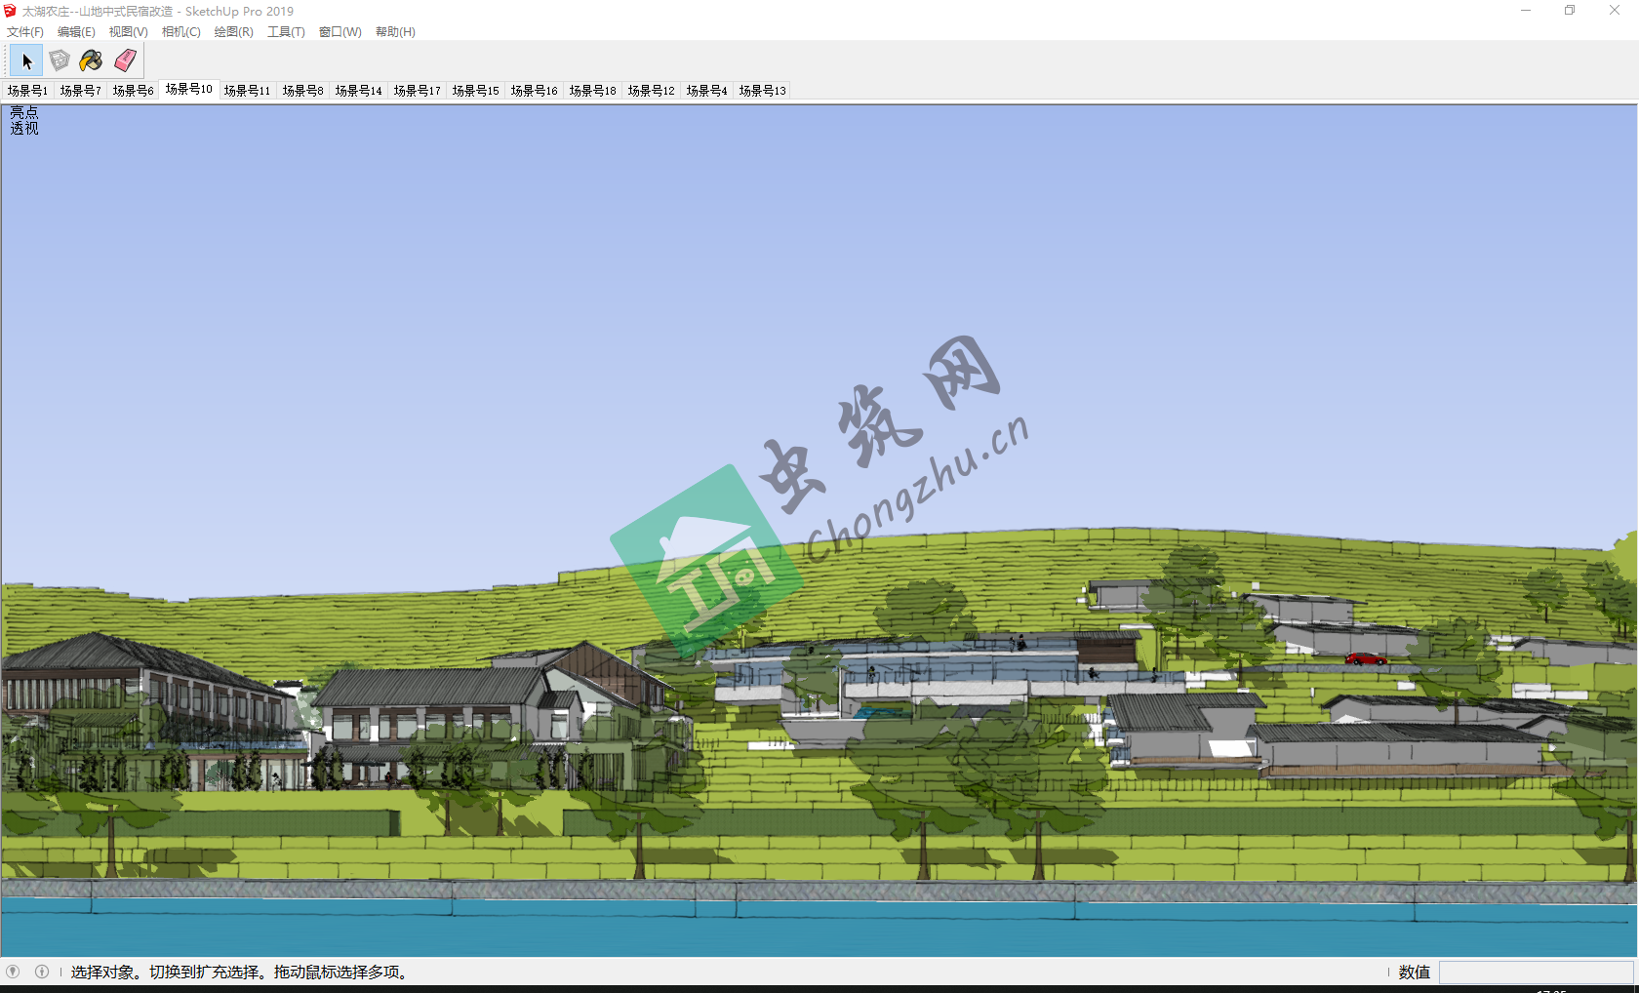Activate the Paint Bucket tool

point(91,61)
